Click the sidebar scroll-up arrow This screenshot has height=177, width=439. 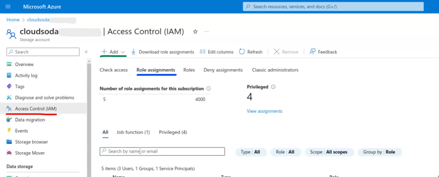point(89,61)
